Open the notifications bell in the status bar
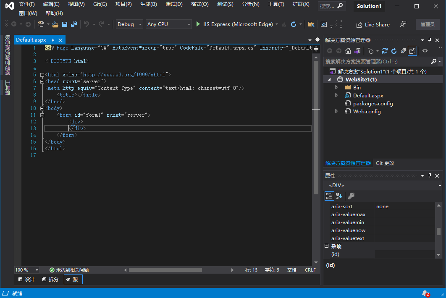Image resolution: width=446 pixels, height=298 pixels. coord(425,293)
